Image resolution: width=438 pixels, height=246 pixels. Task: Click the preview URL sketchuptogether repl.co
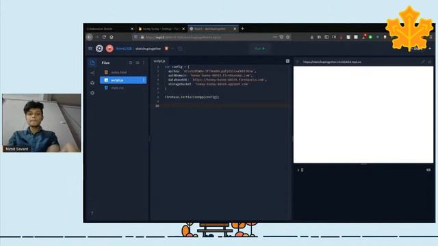pos(332,62)
